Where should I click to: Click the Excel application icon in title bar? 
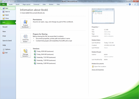click(x=1, y=1)
